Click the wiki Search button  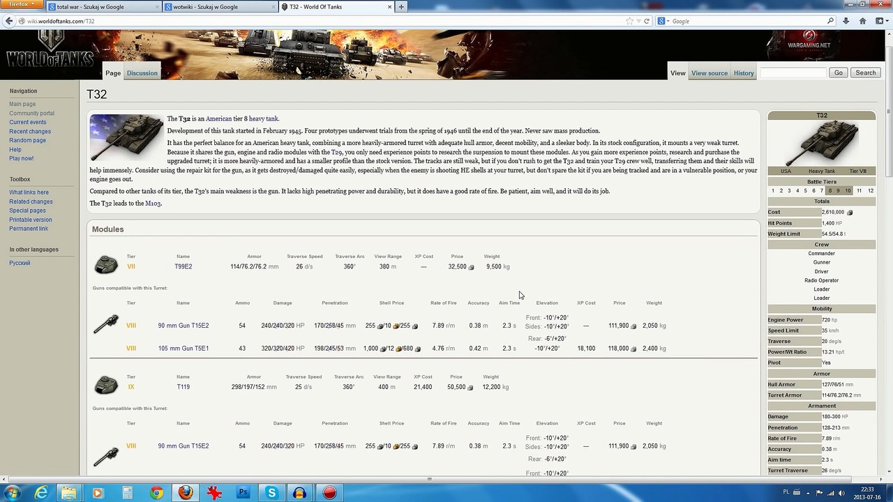[866, 73]
